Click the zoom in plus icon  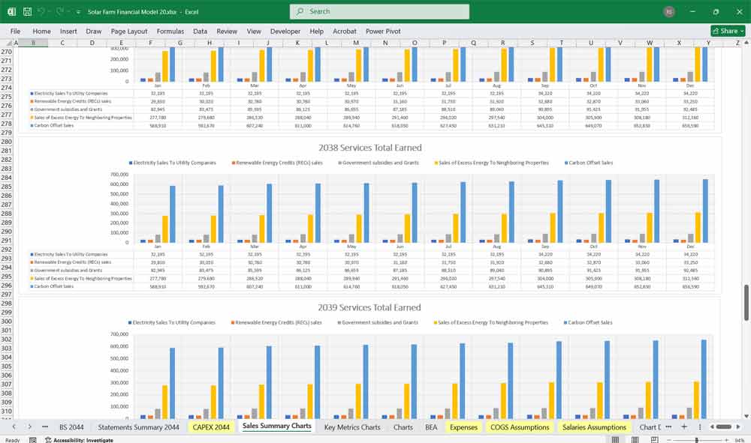(726, 440)
